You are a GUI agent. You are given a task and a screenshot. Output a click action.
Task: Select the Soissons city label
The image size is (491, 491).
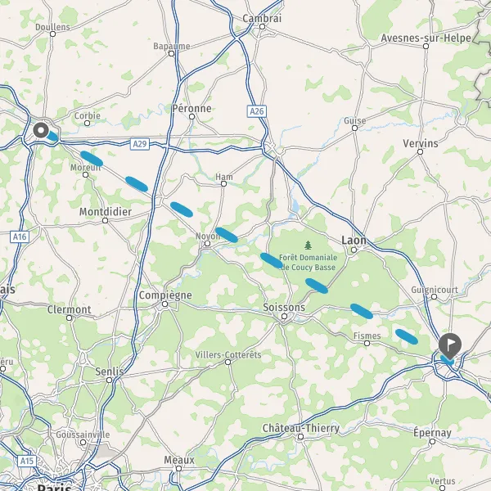click(x=284, y=308)
